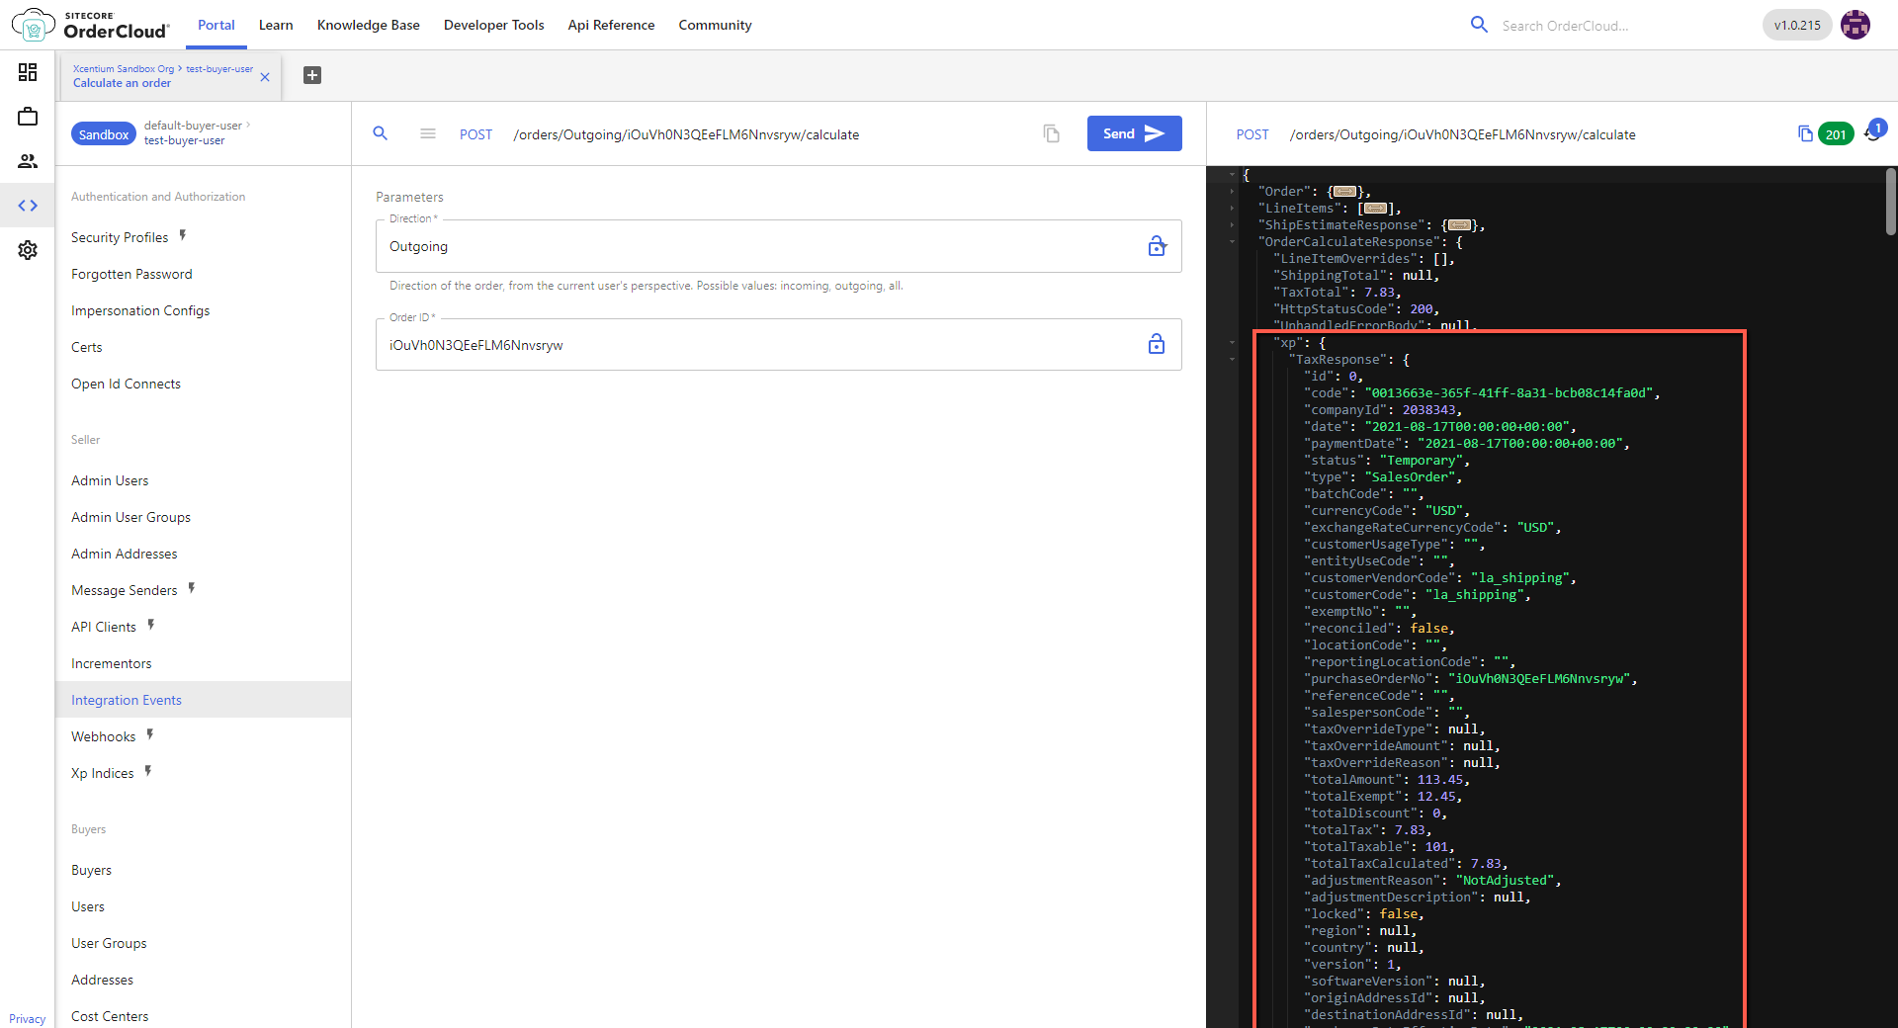Select the Calculate an order console tab
This screenshot has width=1898, height=1028.
[122, 83]
